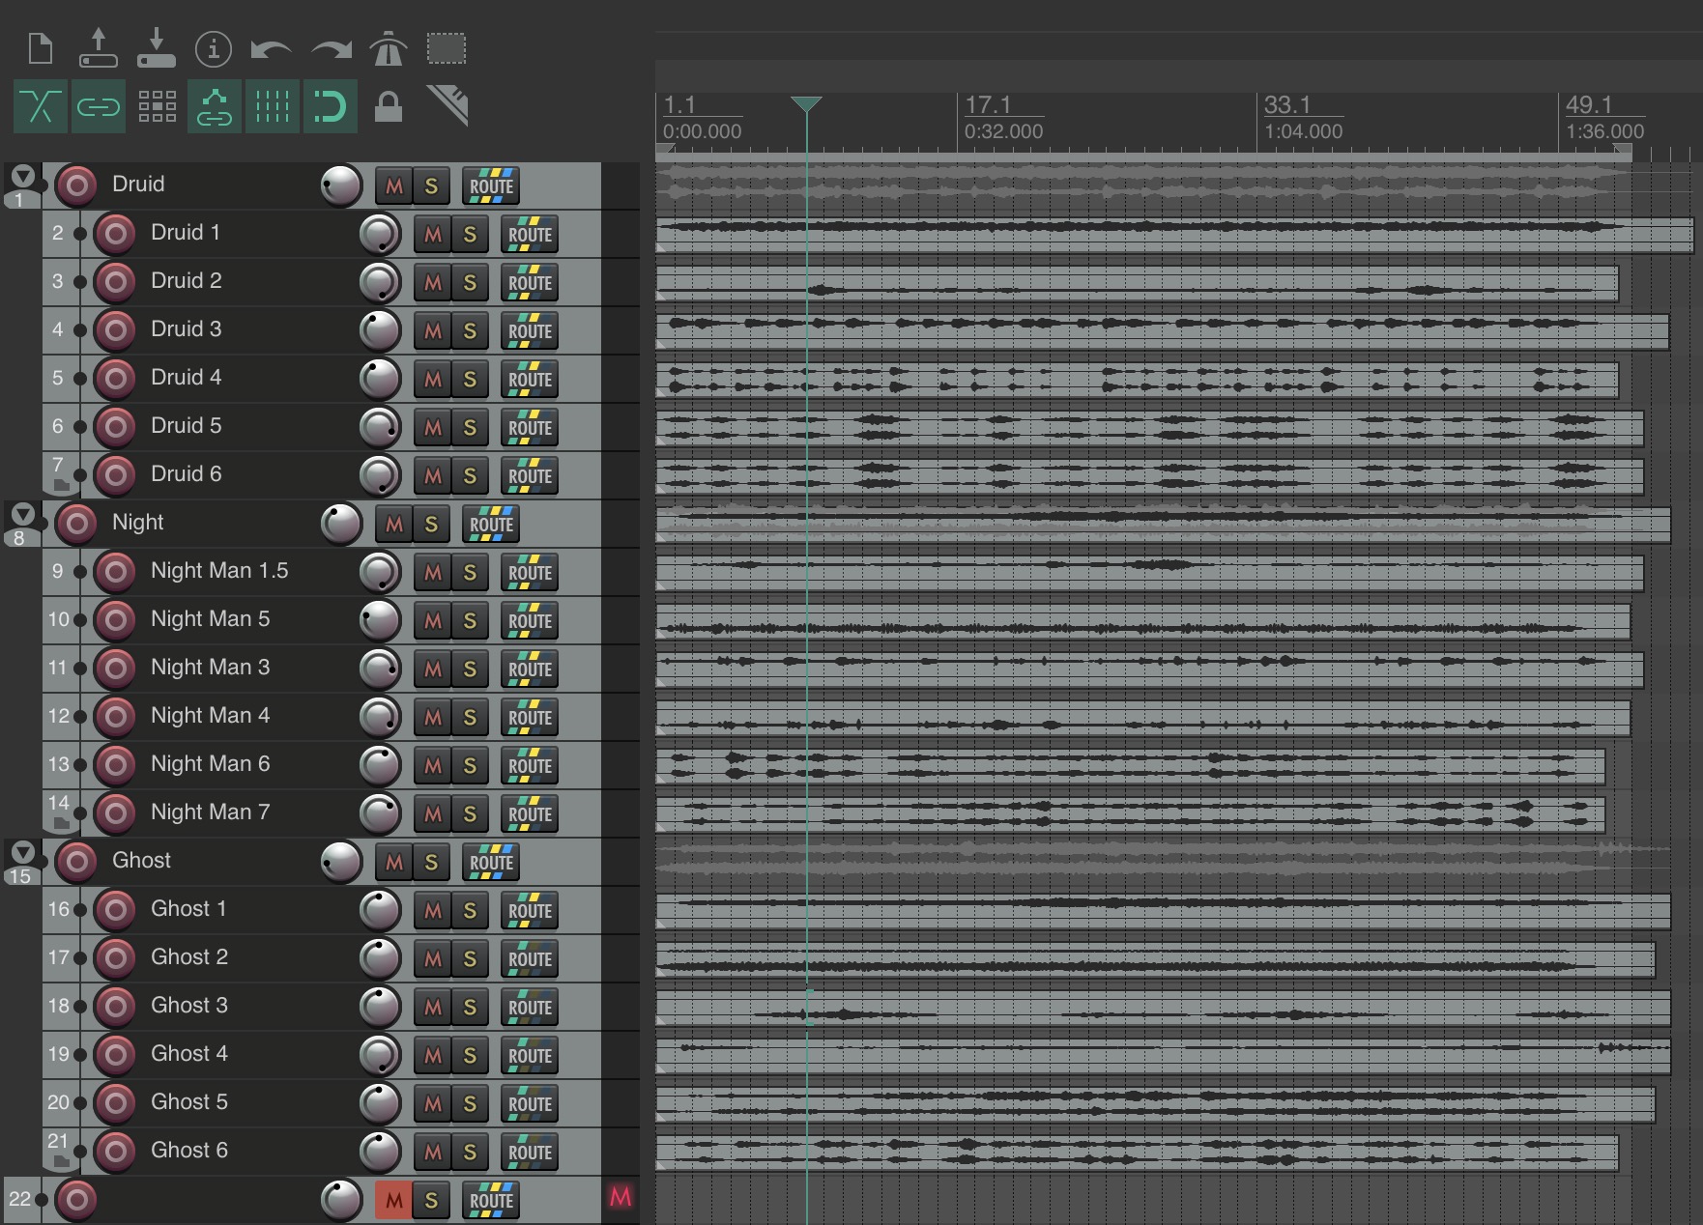The width and height of the screenshot is (1703, 1225).
Task: Click the 17.1 measure in the ruler
Action: click(987, 104)
